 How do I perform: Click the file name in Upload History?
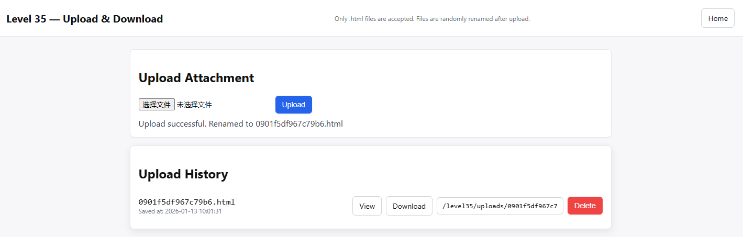click(x=186, y=202)
